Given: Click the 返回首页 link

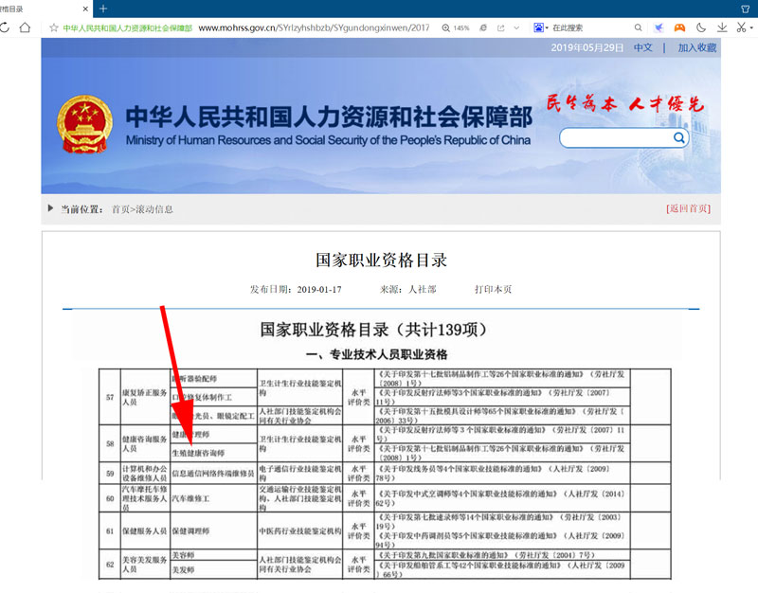Looking at the screenshot, I should pyautogui.click(x=688, y=208).
